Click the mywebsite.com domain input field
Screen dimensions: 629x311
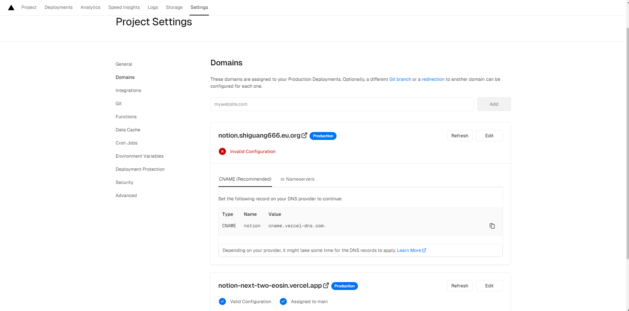pos(342,104)
